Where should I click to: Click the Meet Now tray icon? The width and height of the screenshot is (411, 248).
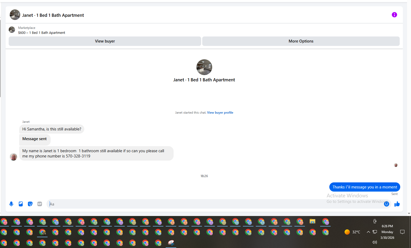click(x=375, y=221)
